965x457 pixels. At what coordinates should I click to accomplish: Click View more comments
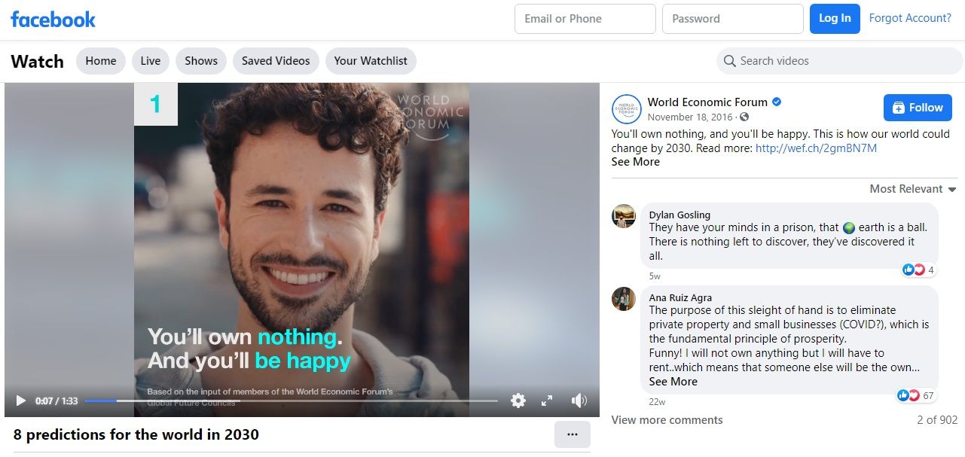pos(667,420)
